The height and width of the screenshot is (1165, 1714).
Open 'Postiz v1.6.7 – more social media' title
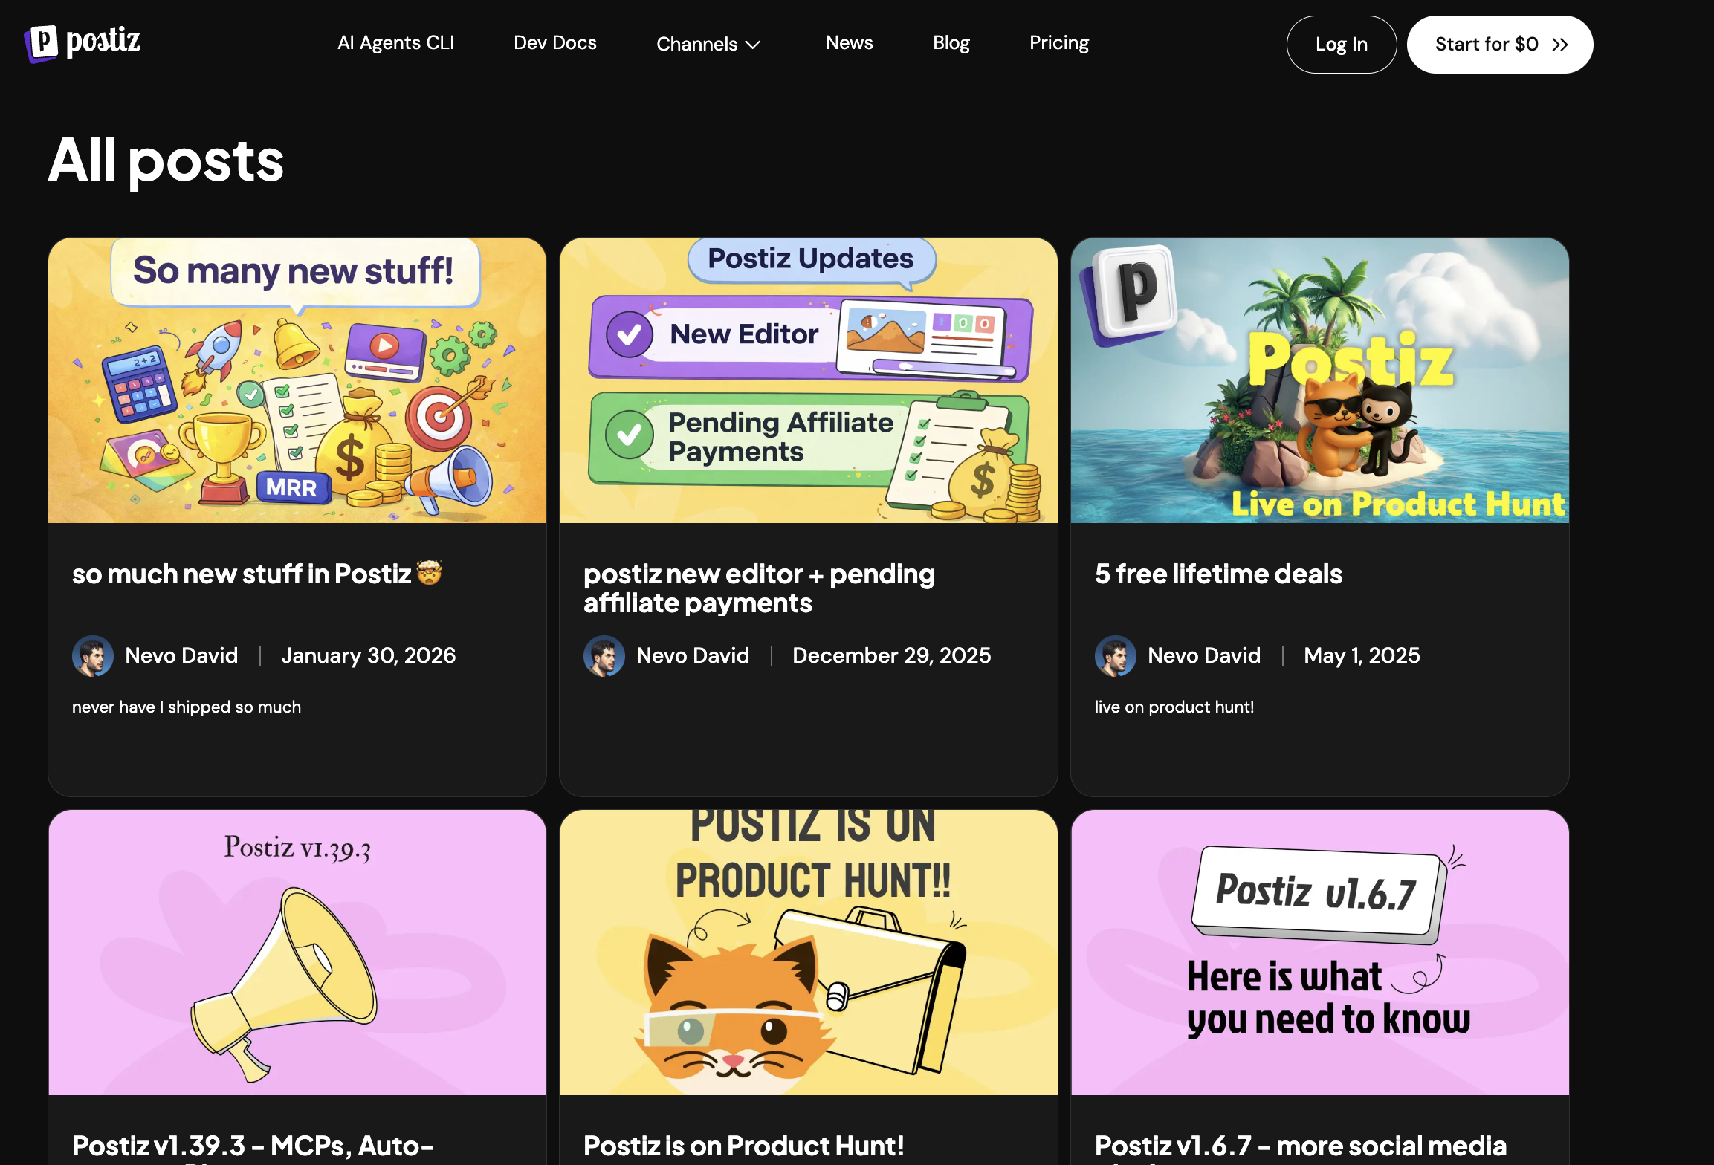pyautogui.click(x=1301, y=1146)
